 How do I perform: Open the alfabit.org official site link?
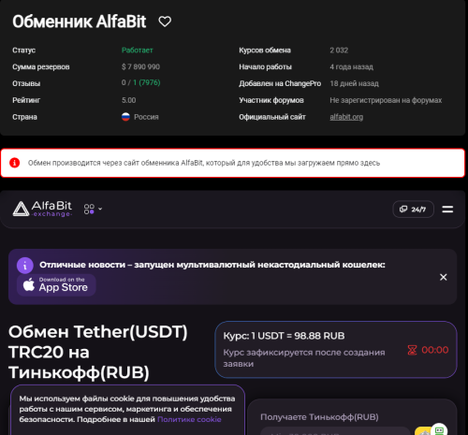[346, 117]
